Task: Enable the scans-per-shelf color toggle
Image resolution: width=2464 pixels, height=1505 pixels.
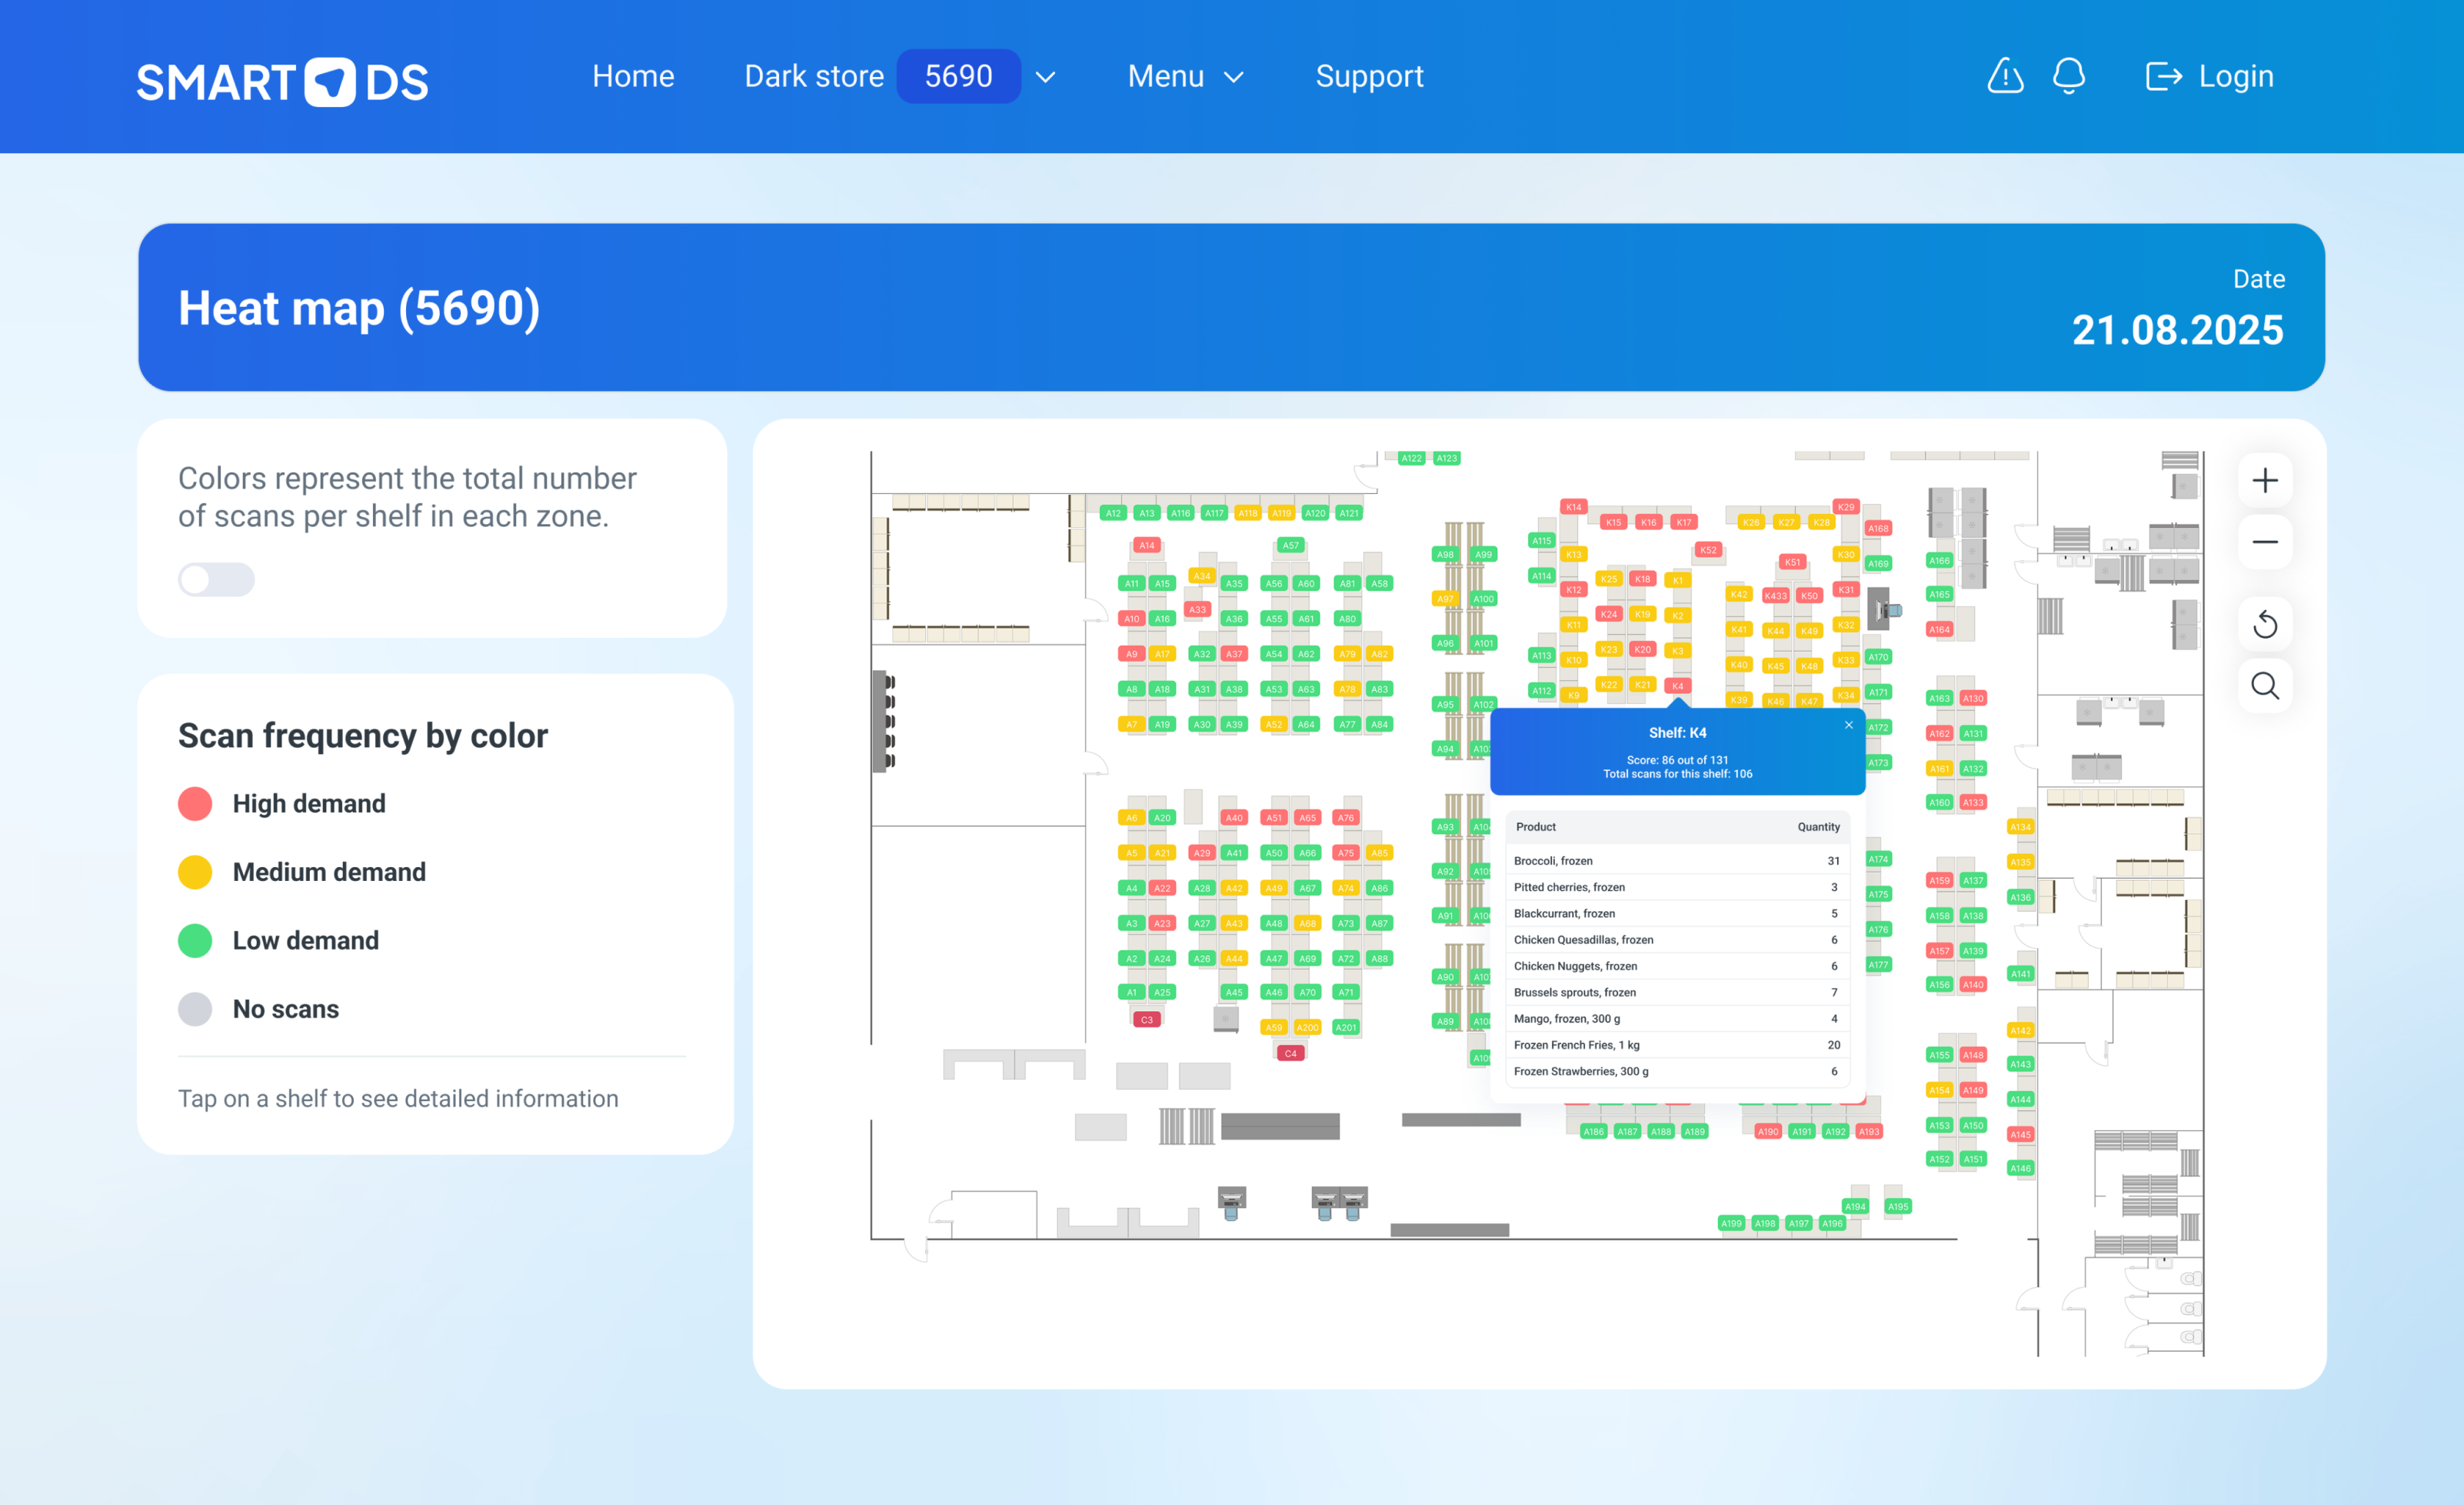Action: point(216,579)
